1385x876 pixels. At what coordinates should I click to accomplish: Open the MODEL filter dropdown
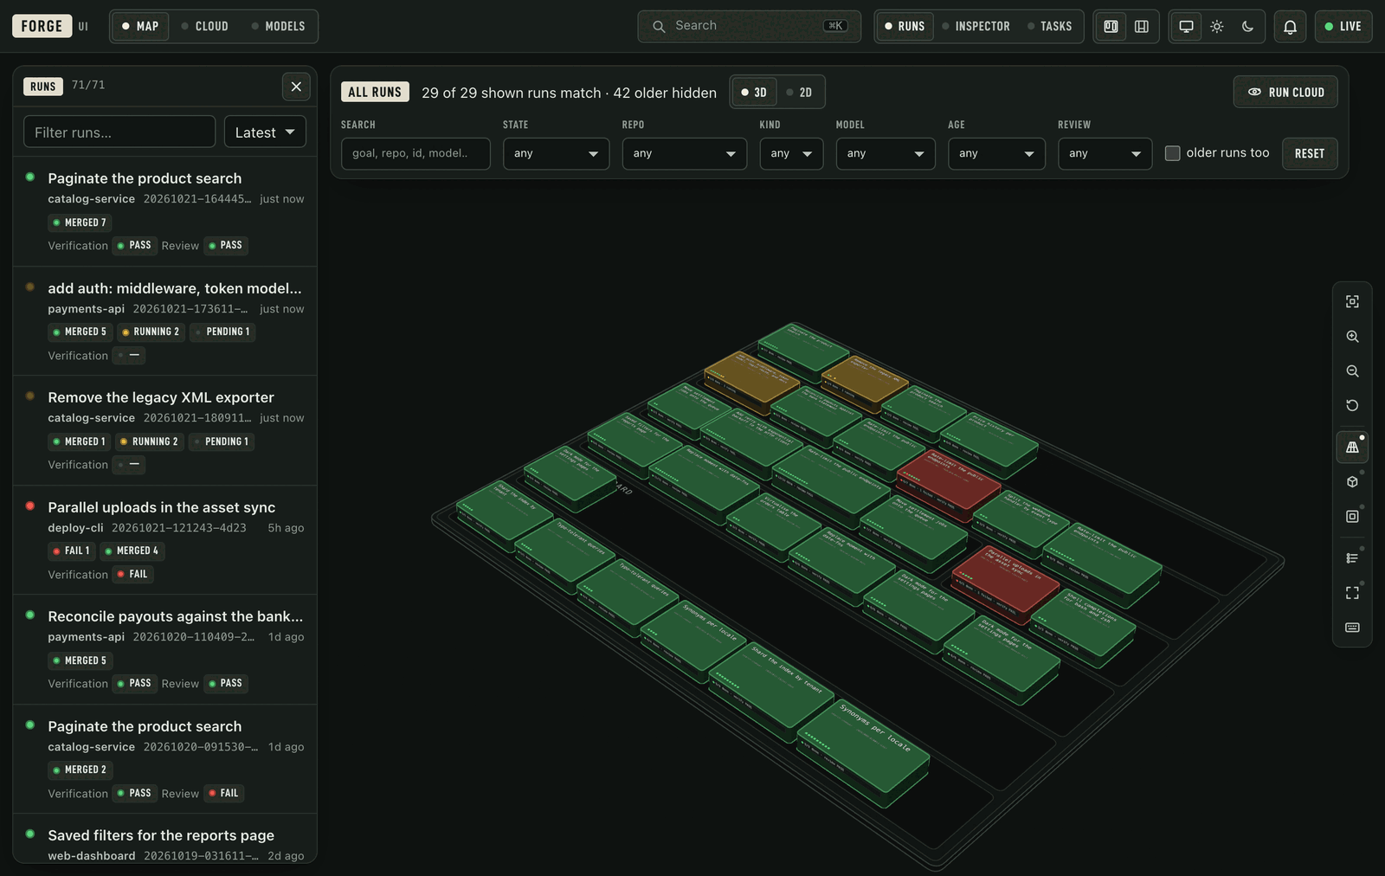coord(886,154)
